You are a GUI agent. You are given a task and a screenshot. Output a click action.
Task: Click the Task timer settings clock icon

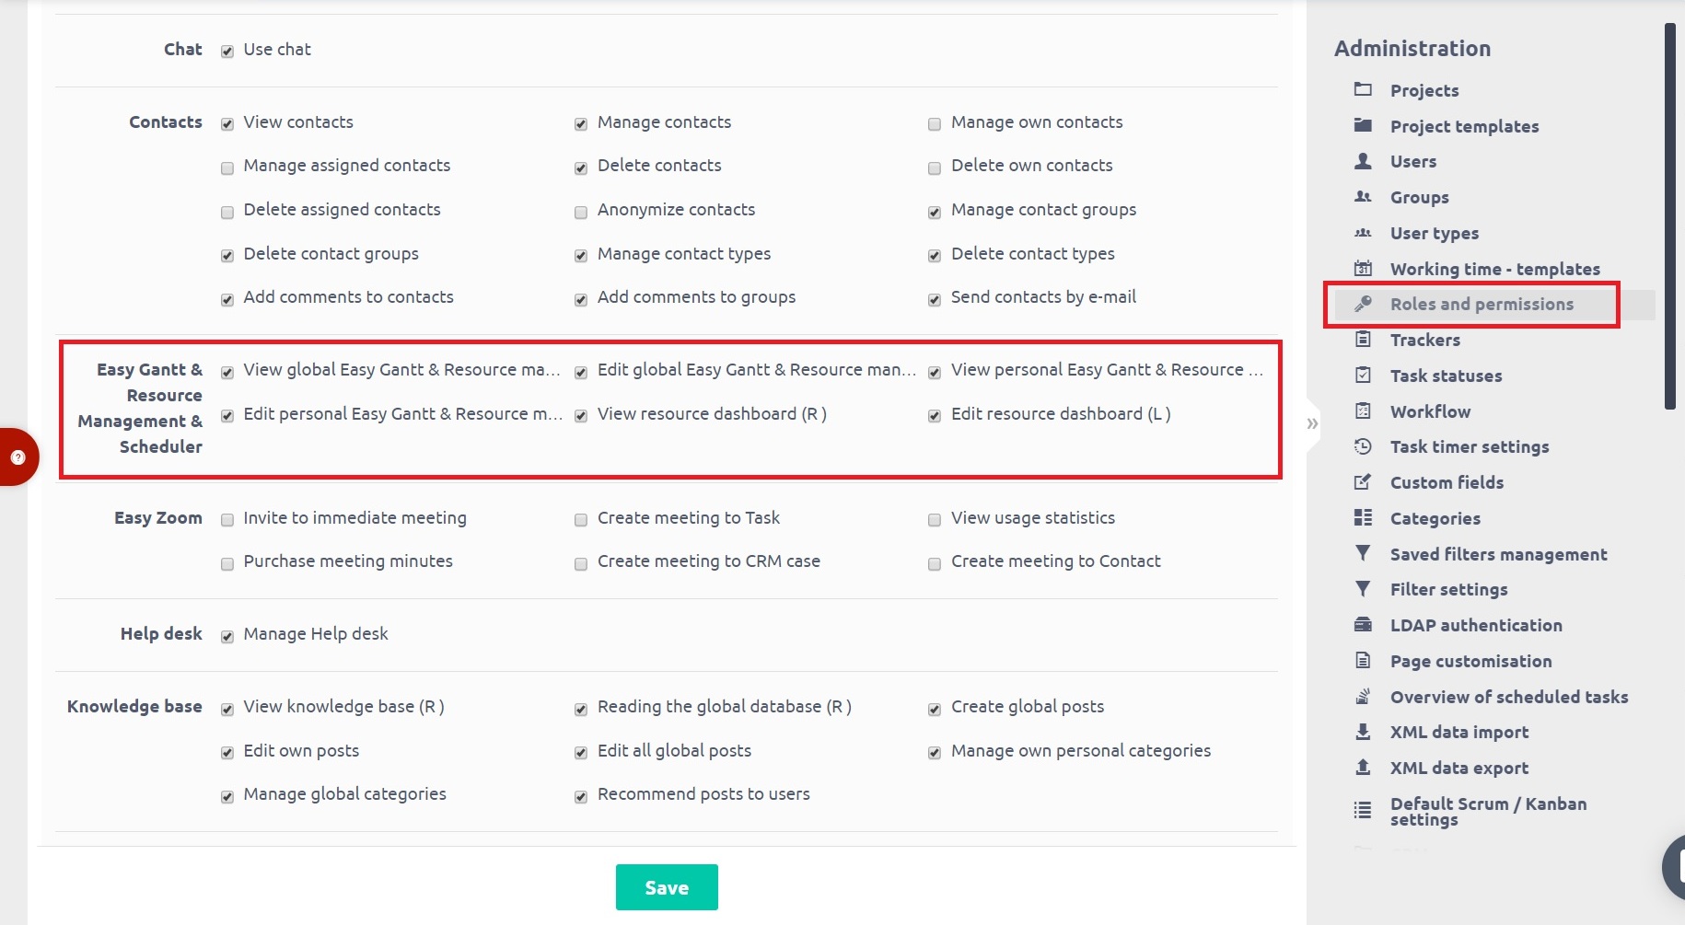[1363, 446]
